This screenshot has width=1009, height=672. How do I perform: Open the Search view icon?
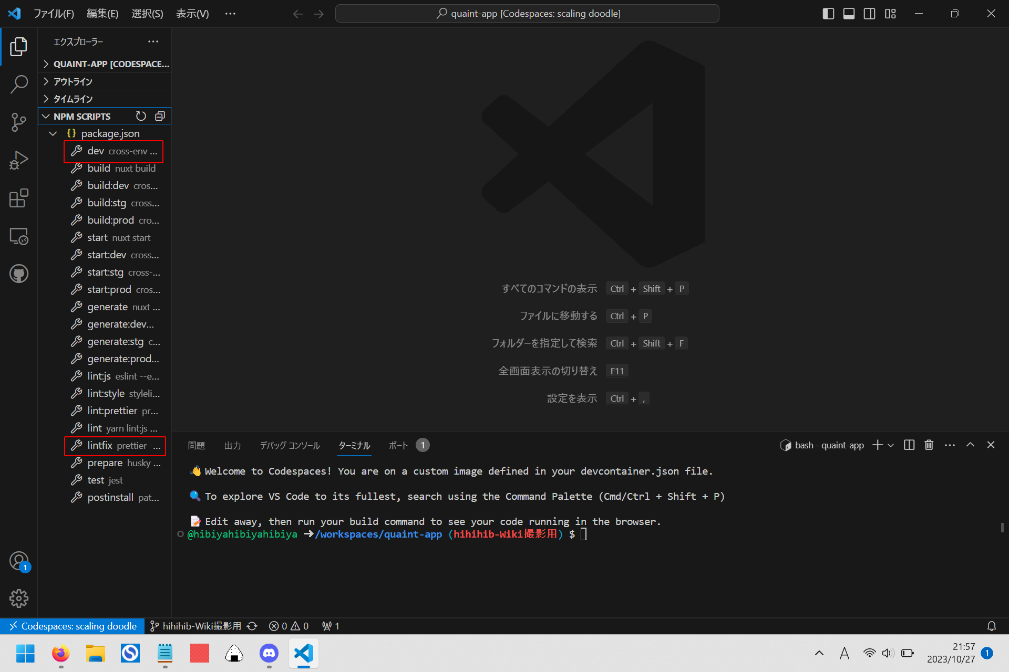click(x=19, y=84)
